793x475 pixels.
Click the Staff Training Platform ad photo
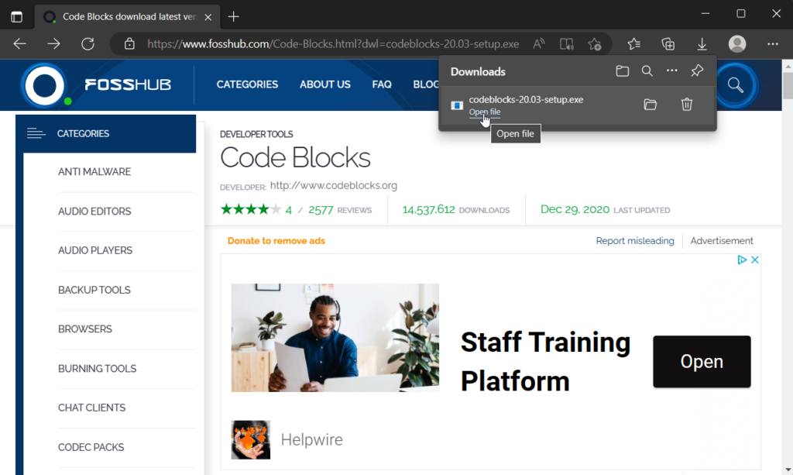[x=335, y=338]
